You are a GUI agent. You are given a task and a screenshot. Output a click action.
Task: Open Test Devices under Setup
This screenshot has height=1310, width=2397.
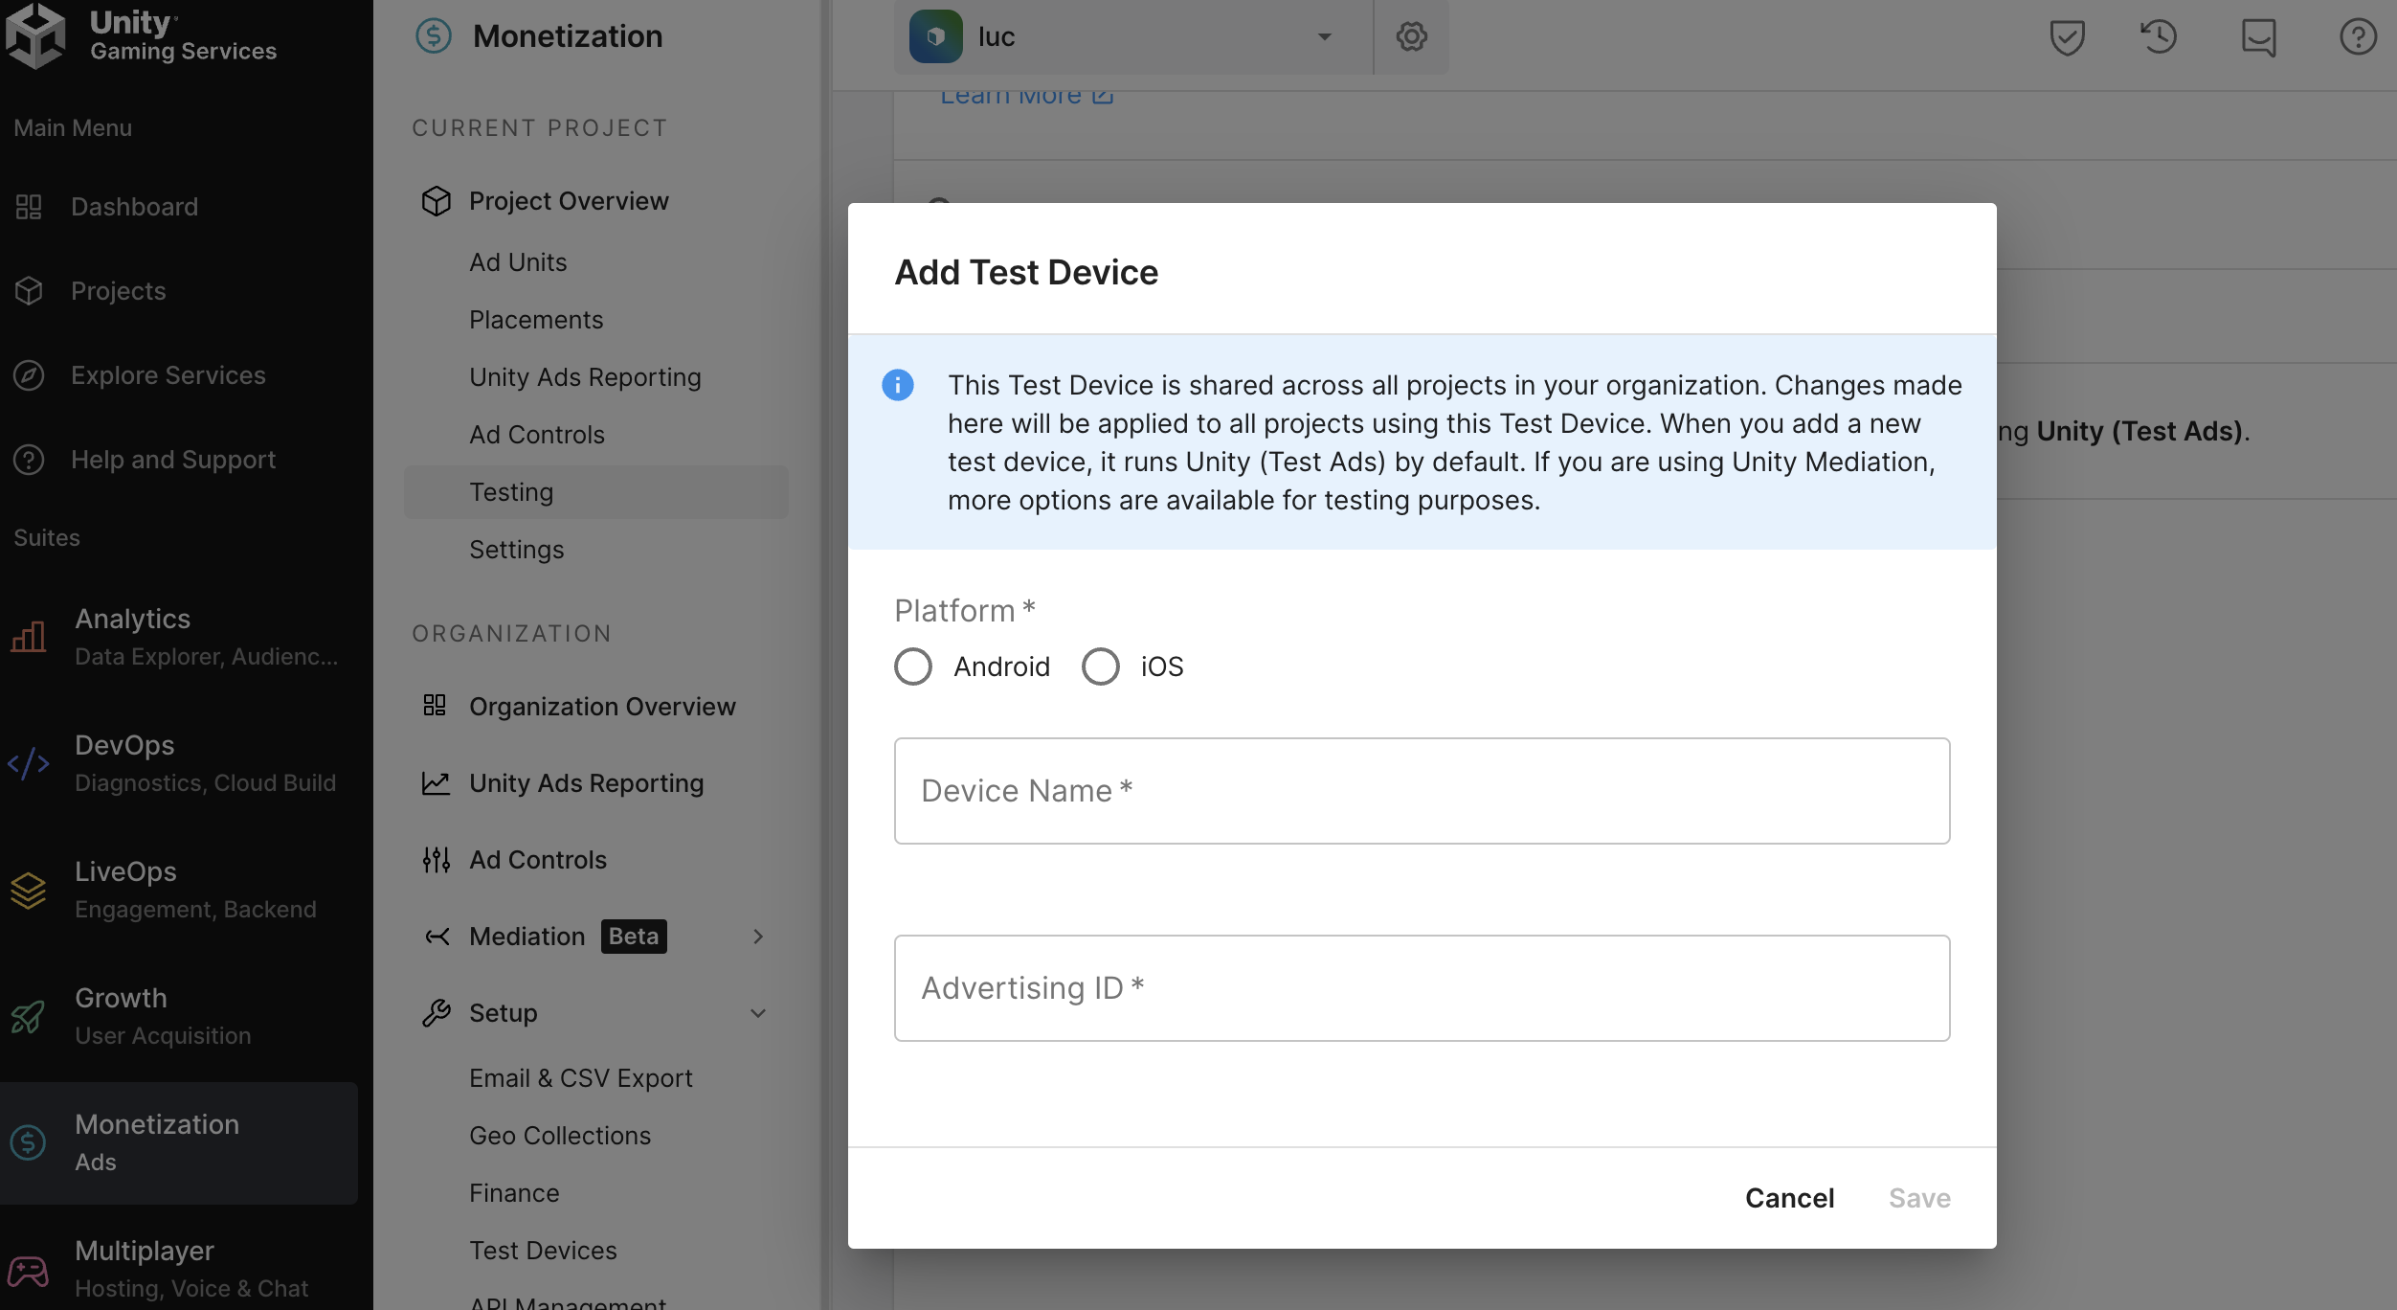[543, 1251]
